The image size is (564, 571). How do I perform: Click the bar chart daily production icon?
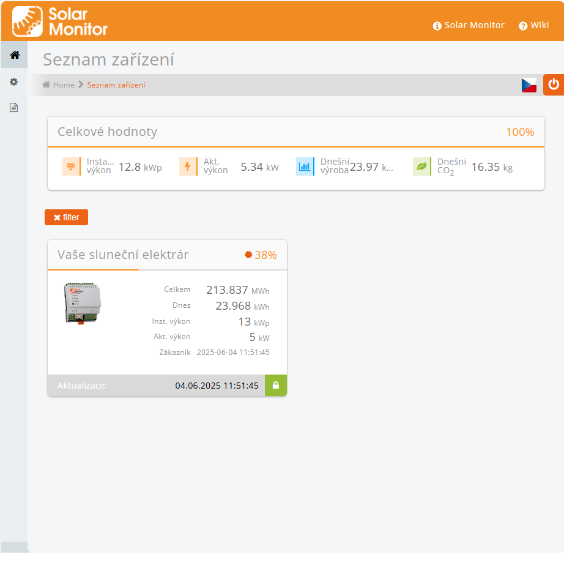305,166
